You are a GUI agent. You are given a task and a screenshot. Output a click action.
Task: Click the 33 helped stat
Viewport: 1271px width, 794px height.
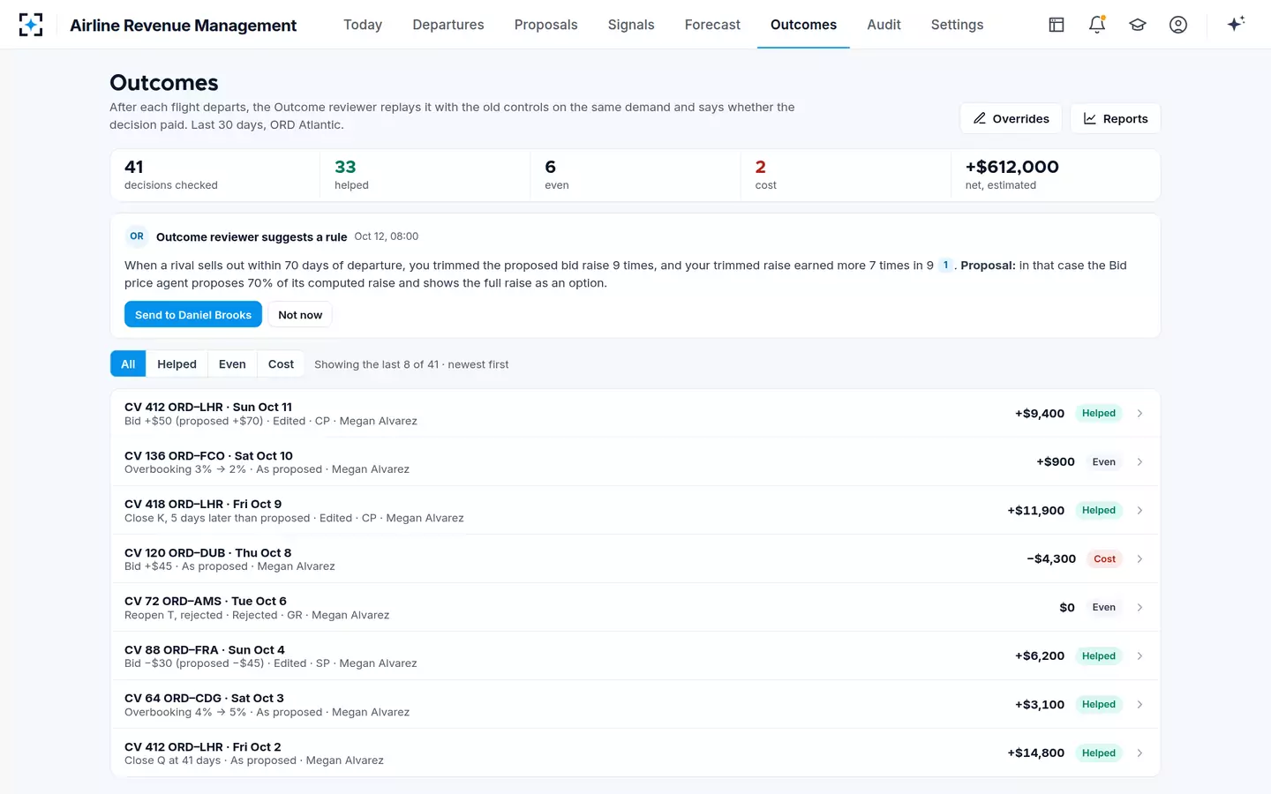pos(425,175)
